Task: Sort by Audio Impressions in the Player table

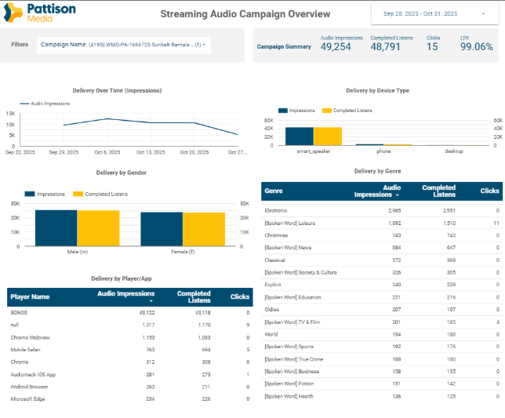Action: coord(126,296)
